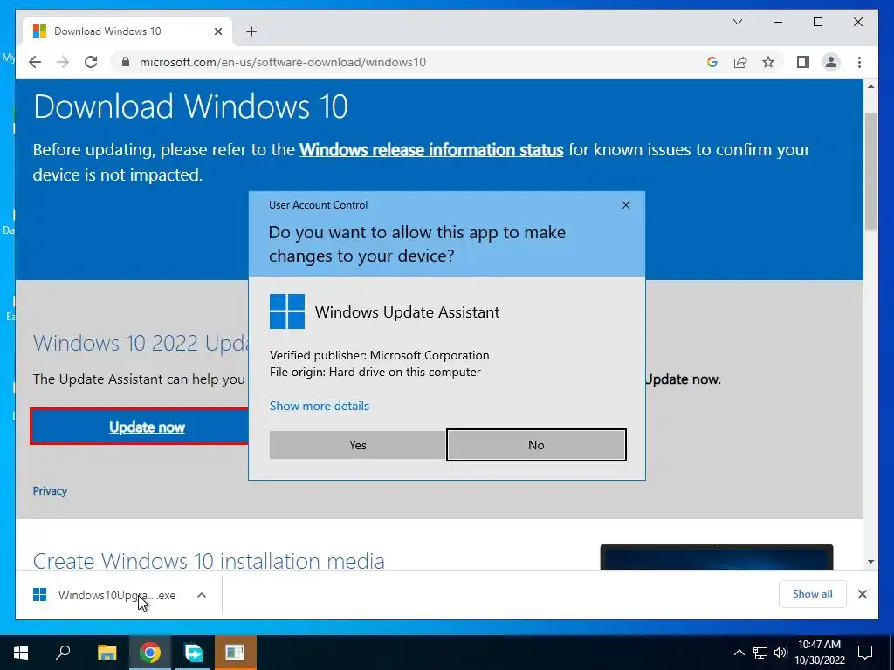
Task: Click the site lock icon in address bar
Action: tap(126, 62)
